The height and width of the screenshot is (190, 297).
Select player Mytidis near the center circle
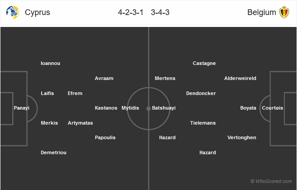click(x=130, y=108)
